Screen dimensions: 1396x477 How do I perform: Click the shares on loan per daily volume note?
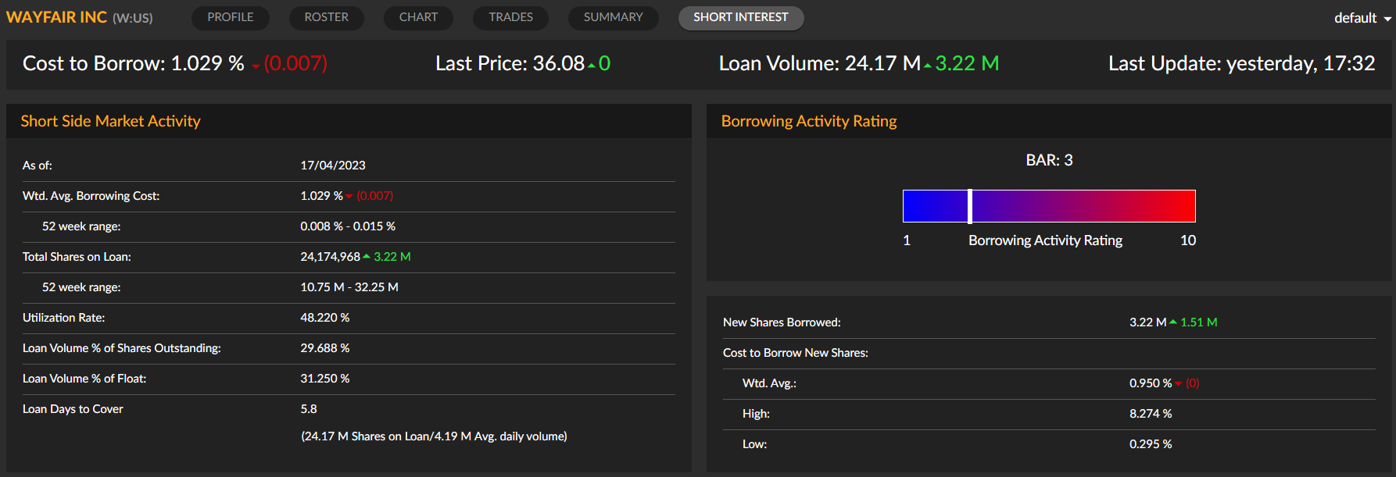435,436
